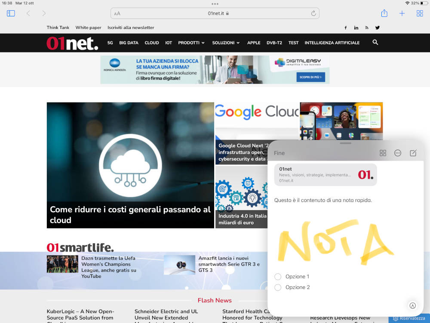430x323 pixels.
Task: Open the markup pen tool in the note
Action: 412,305
